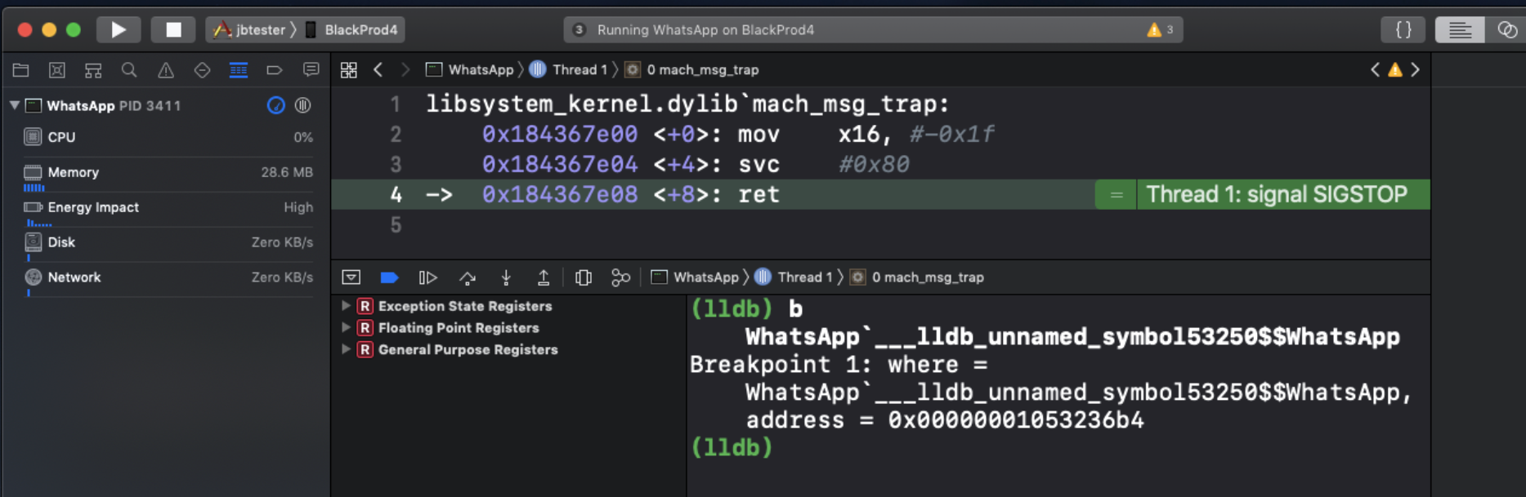
Task: Click the Thread 1: signal SIGSTOP annotation
Action: coord(1277,194)
